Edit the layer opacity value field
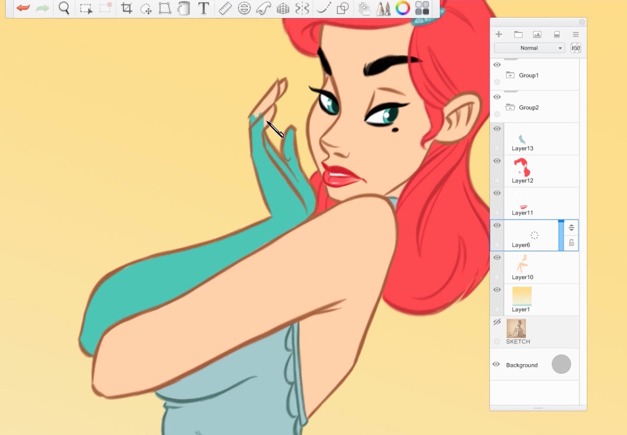The image size is (627, 435). pos(576,48)
